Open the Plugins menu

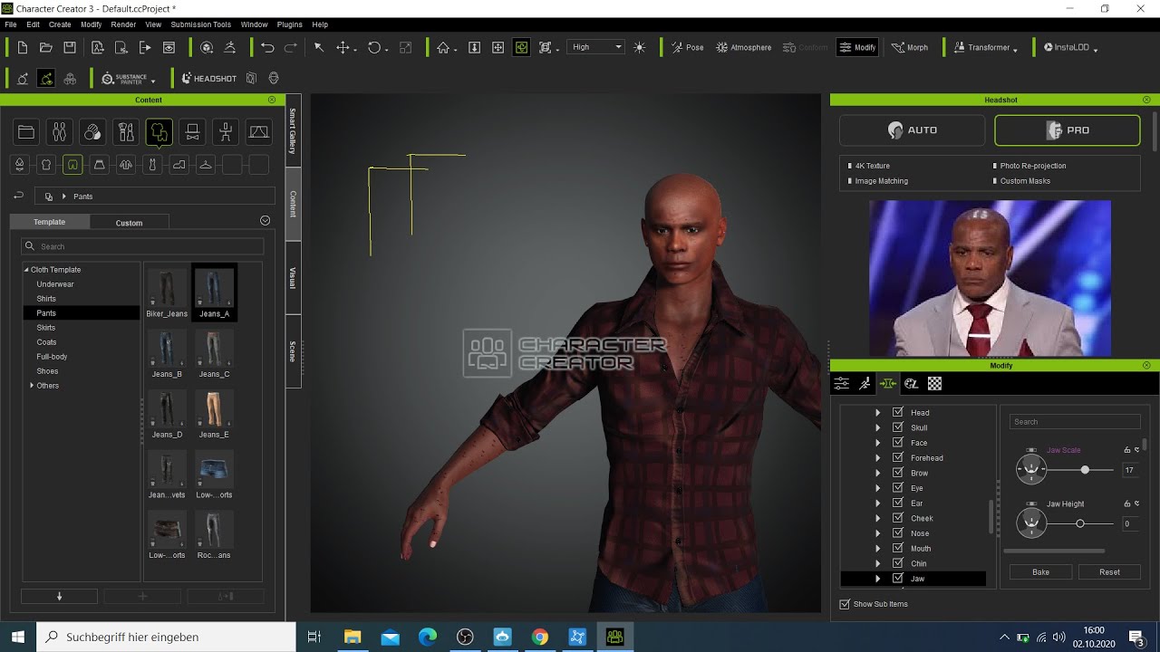[289, 24]
